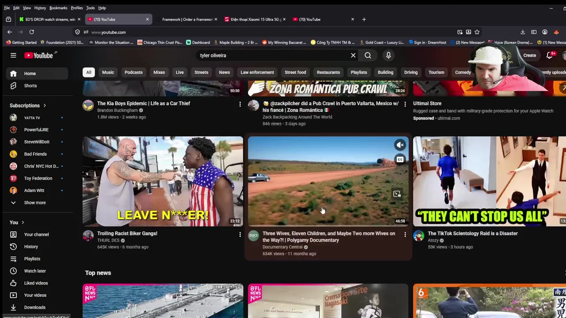Screen dimensions: 566x318
Task: Open Your channel link
Action: (37, 235)
